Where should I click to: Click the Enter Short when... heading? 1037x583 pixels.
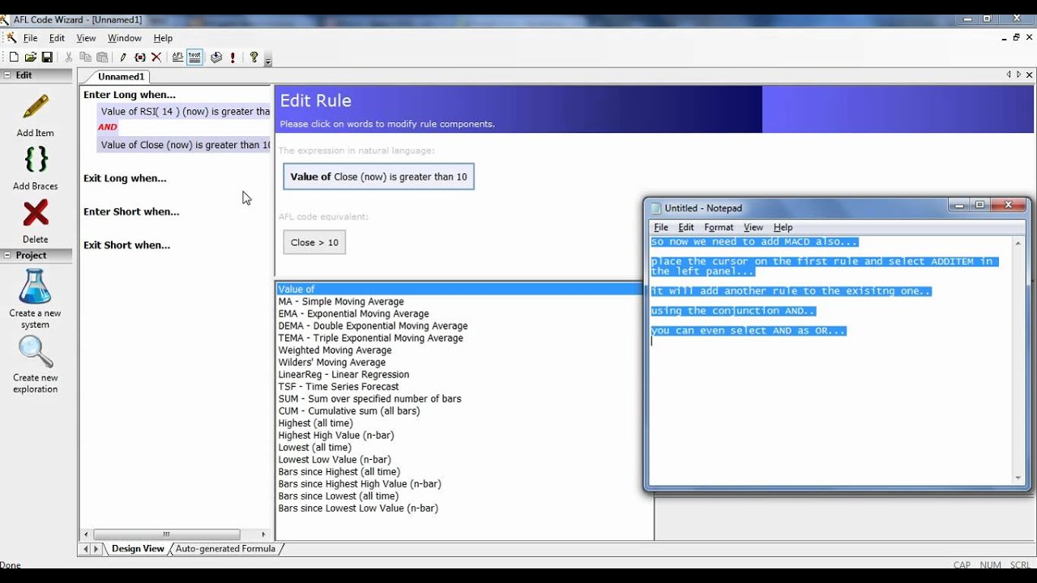(x=131, y=211)
